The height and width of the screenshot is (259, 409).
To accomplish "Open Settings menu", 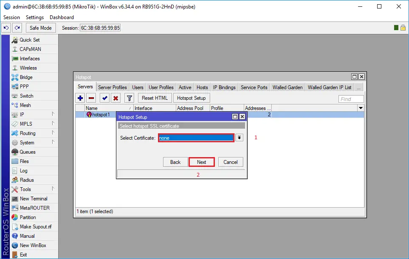I will (x=35, y=17).
